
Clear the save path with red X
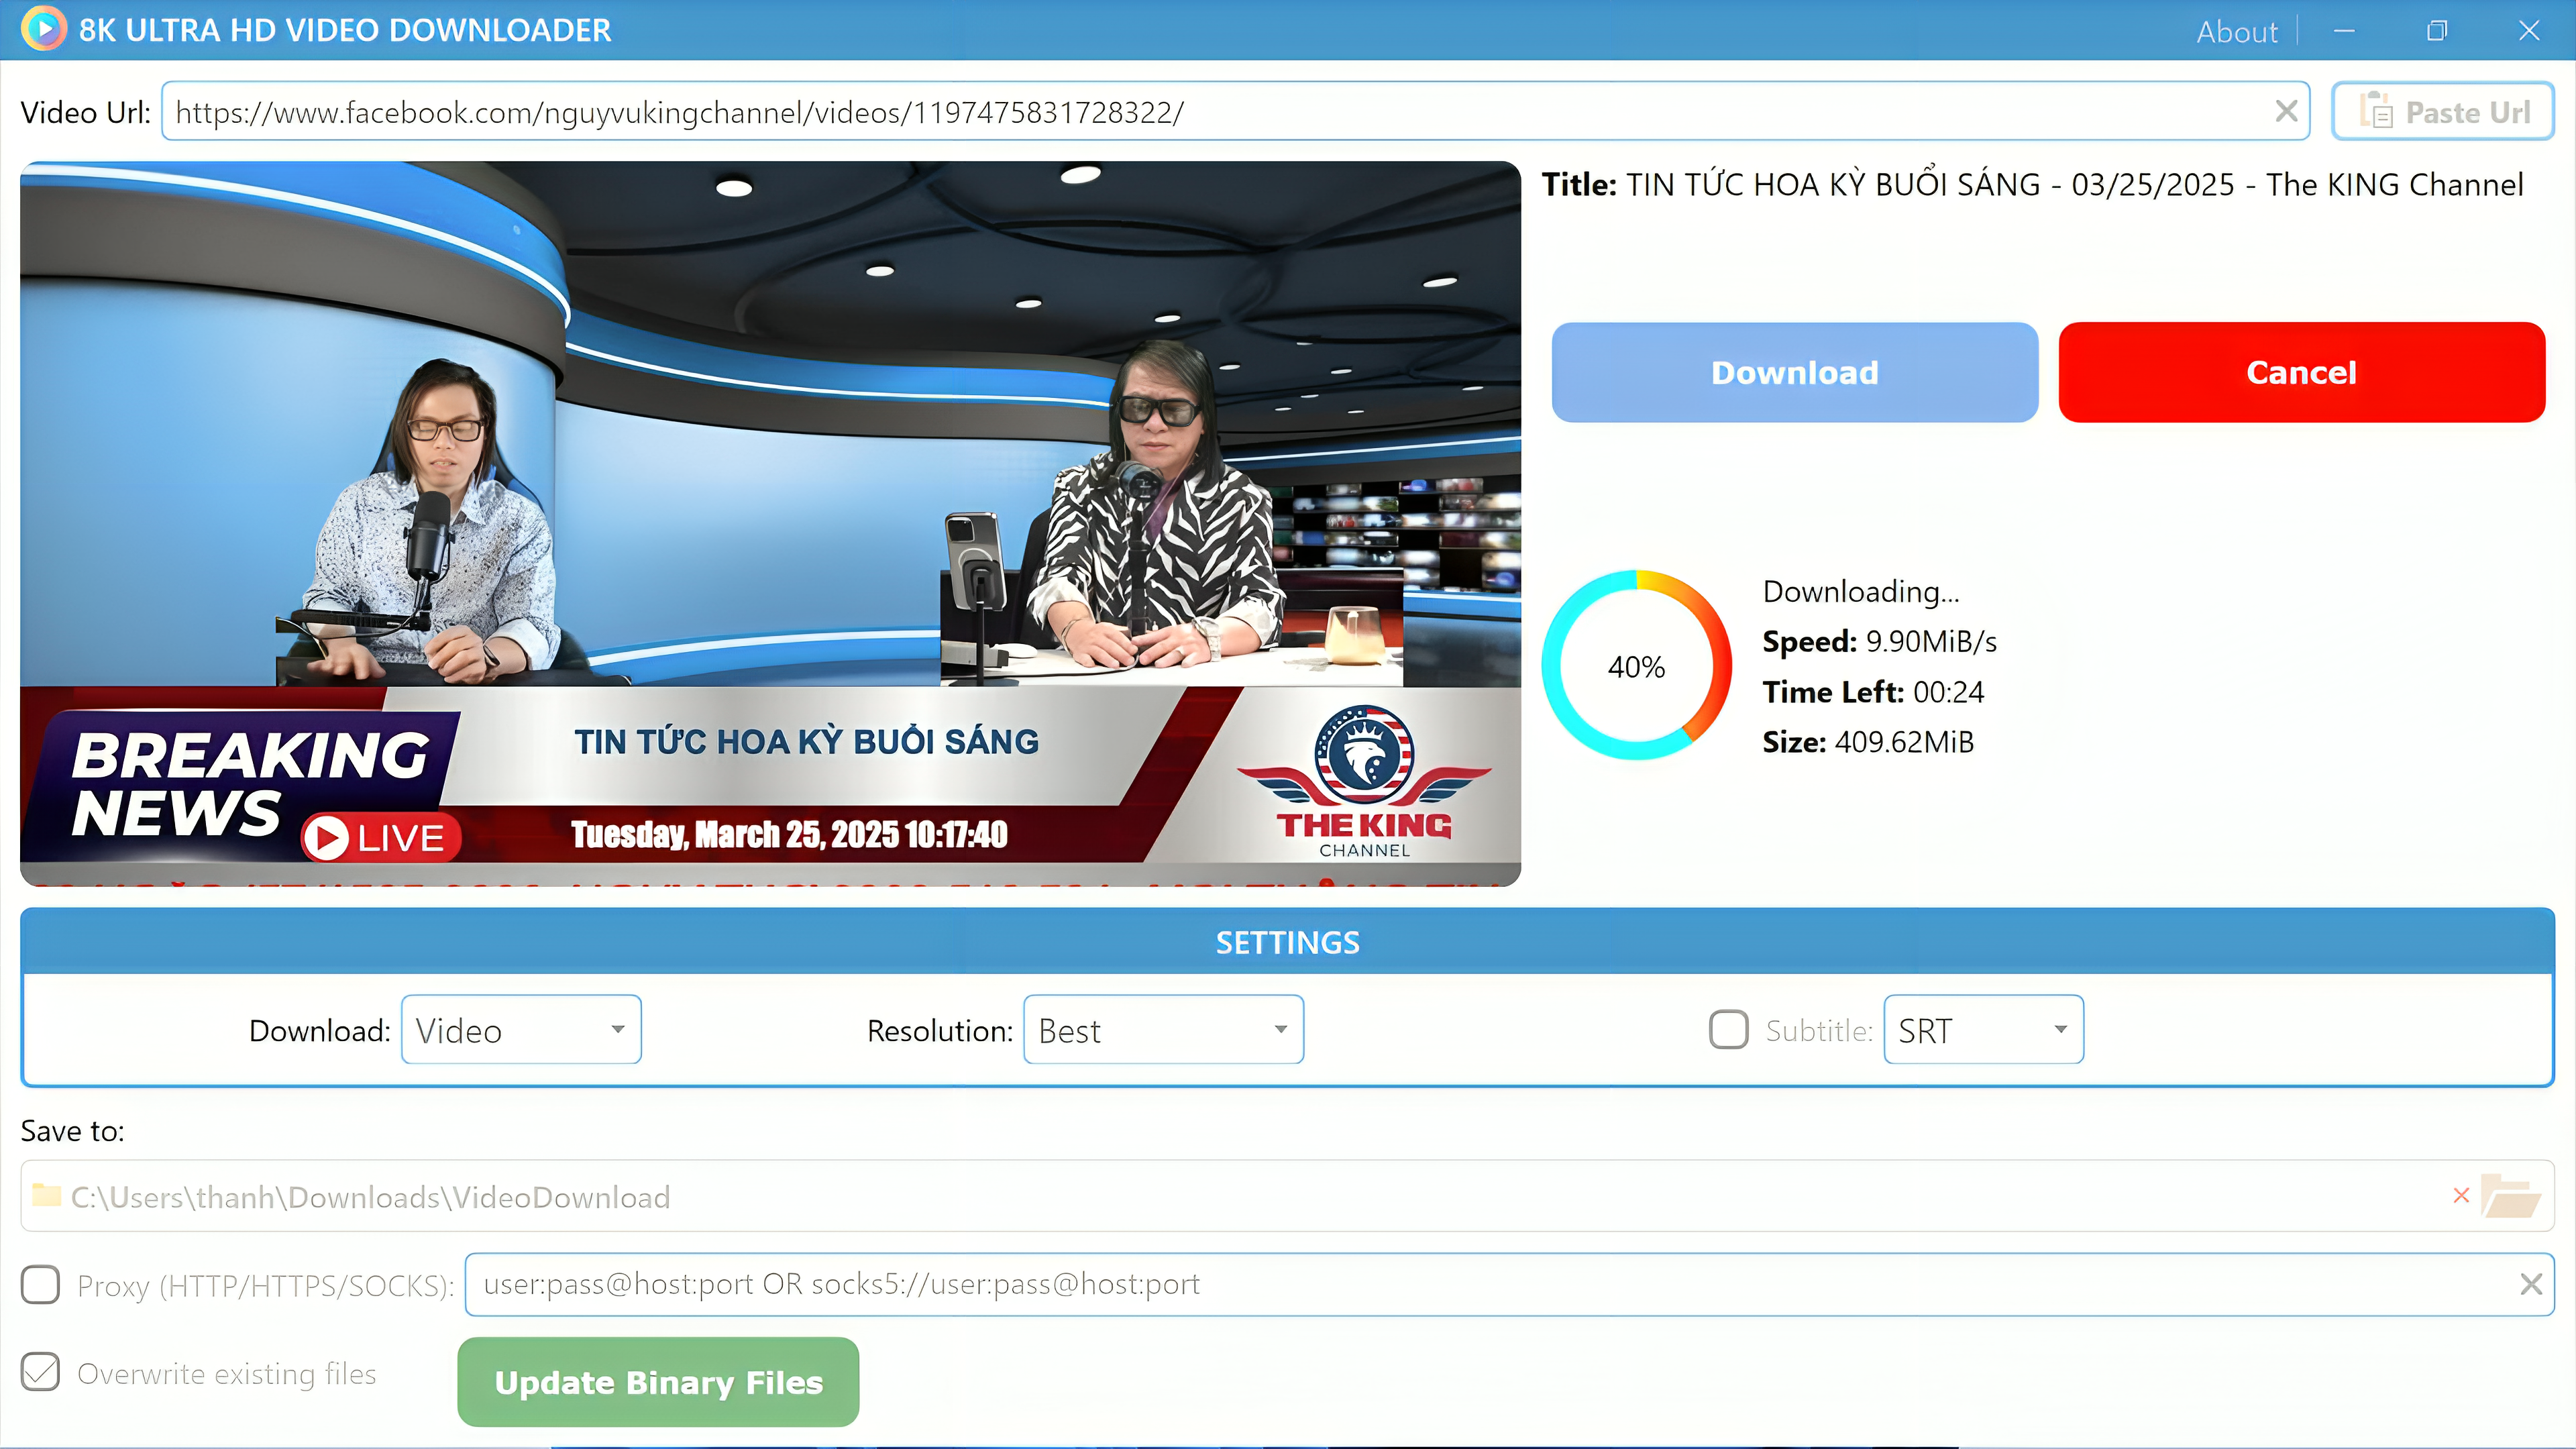coord(2461,1196)
